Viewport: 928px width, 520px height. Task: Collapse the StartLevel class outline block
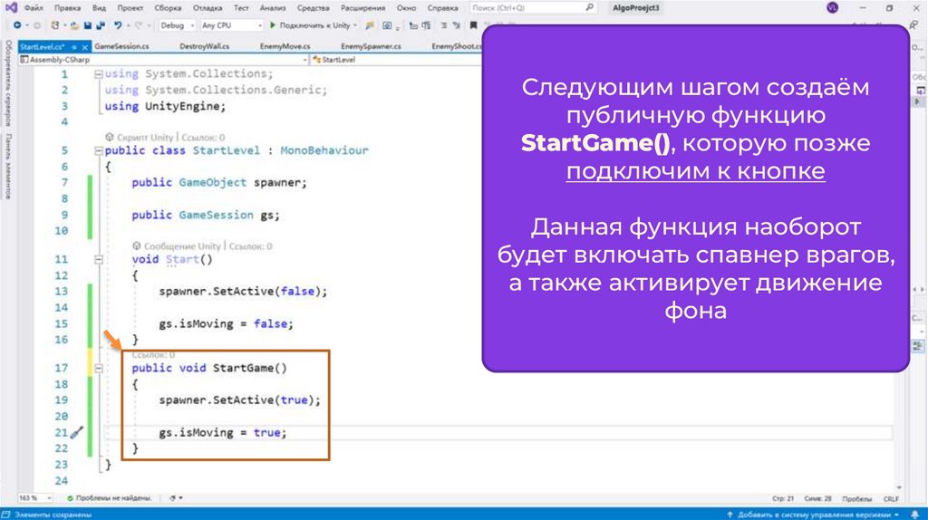click(97, 150)
